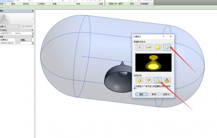This screenshot has height=138, width=217.
Task: Click type preview thumbnail in properties
Action: click(x=5, y=19)
